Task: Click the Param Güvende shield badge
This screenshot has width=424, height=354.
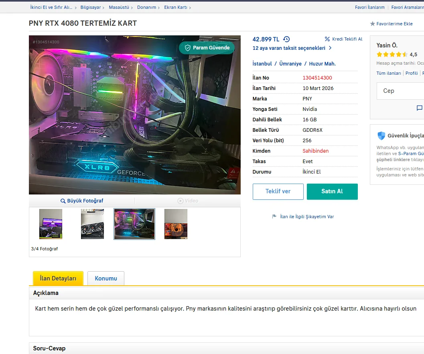Action: [x=207, y=48]
